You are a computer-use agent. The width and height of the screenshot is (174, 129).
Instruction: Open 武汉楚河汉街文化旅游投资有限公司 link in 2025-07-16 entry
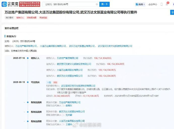(x=74, y=64)
